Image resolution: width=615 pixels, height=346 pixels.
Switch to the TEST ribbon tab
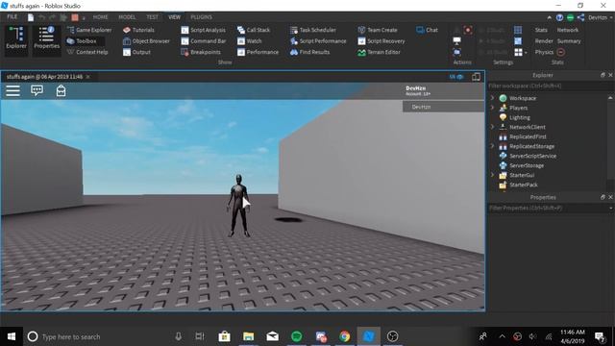pos(152,17)
